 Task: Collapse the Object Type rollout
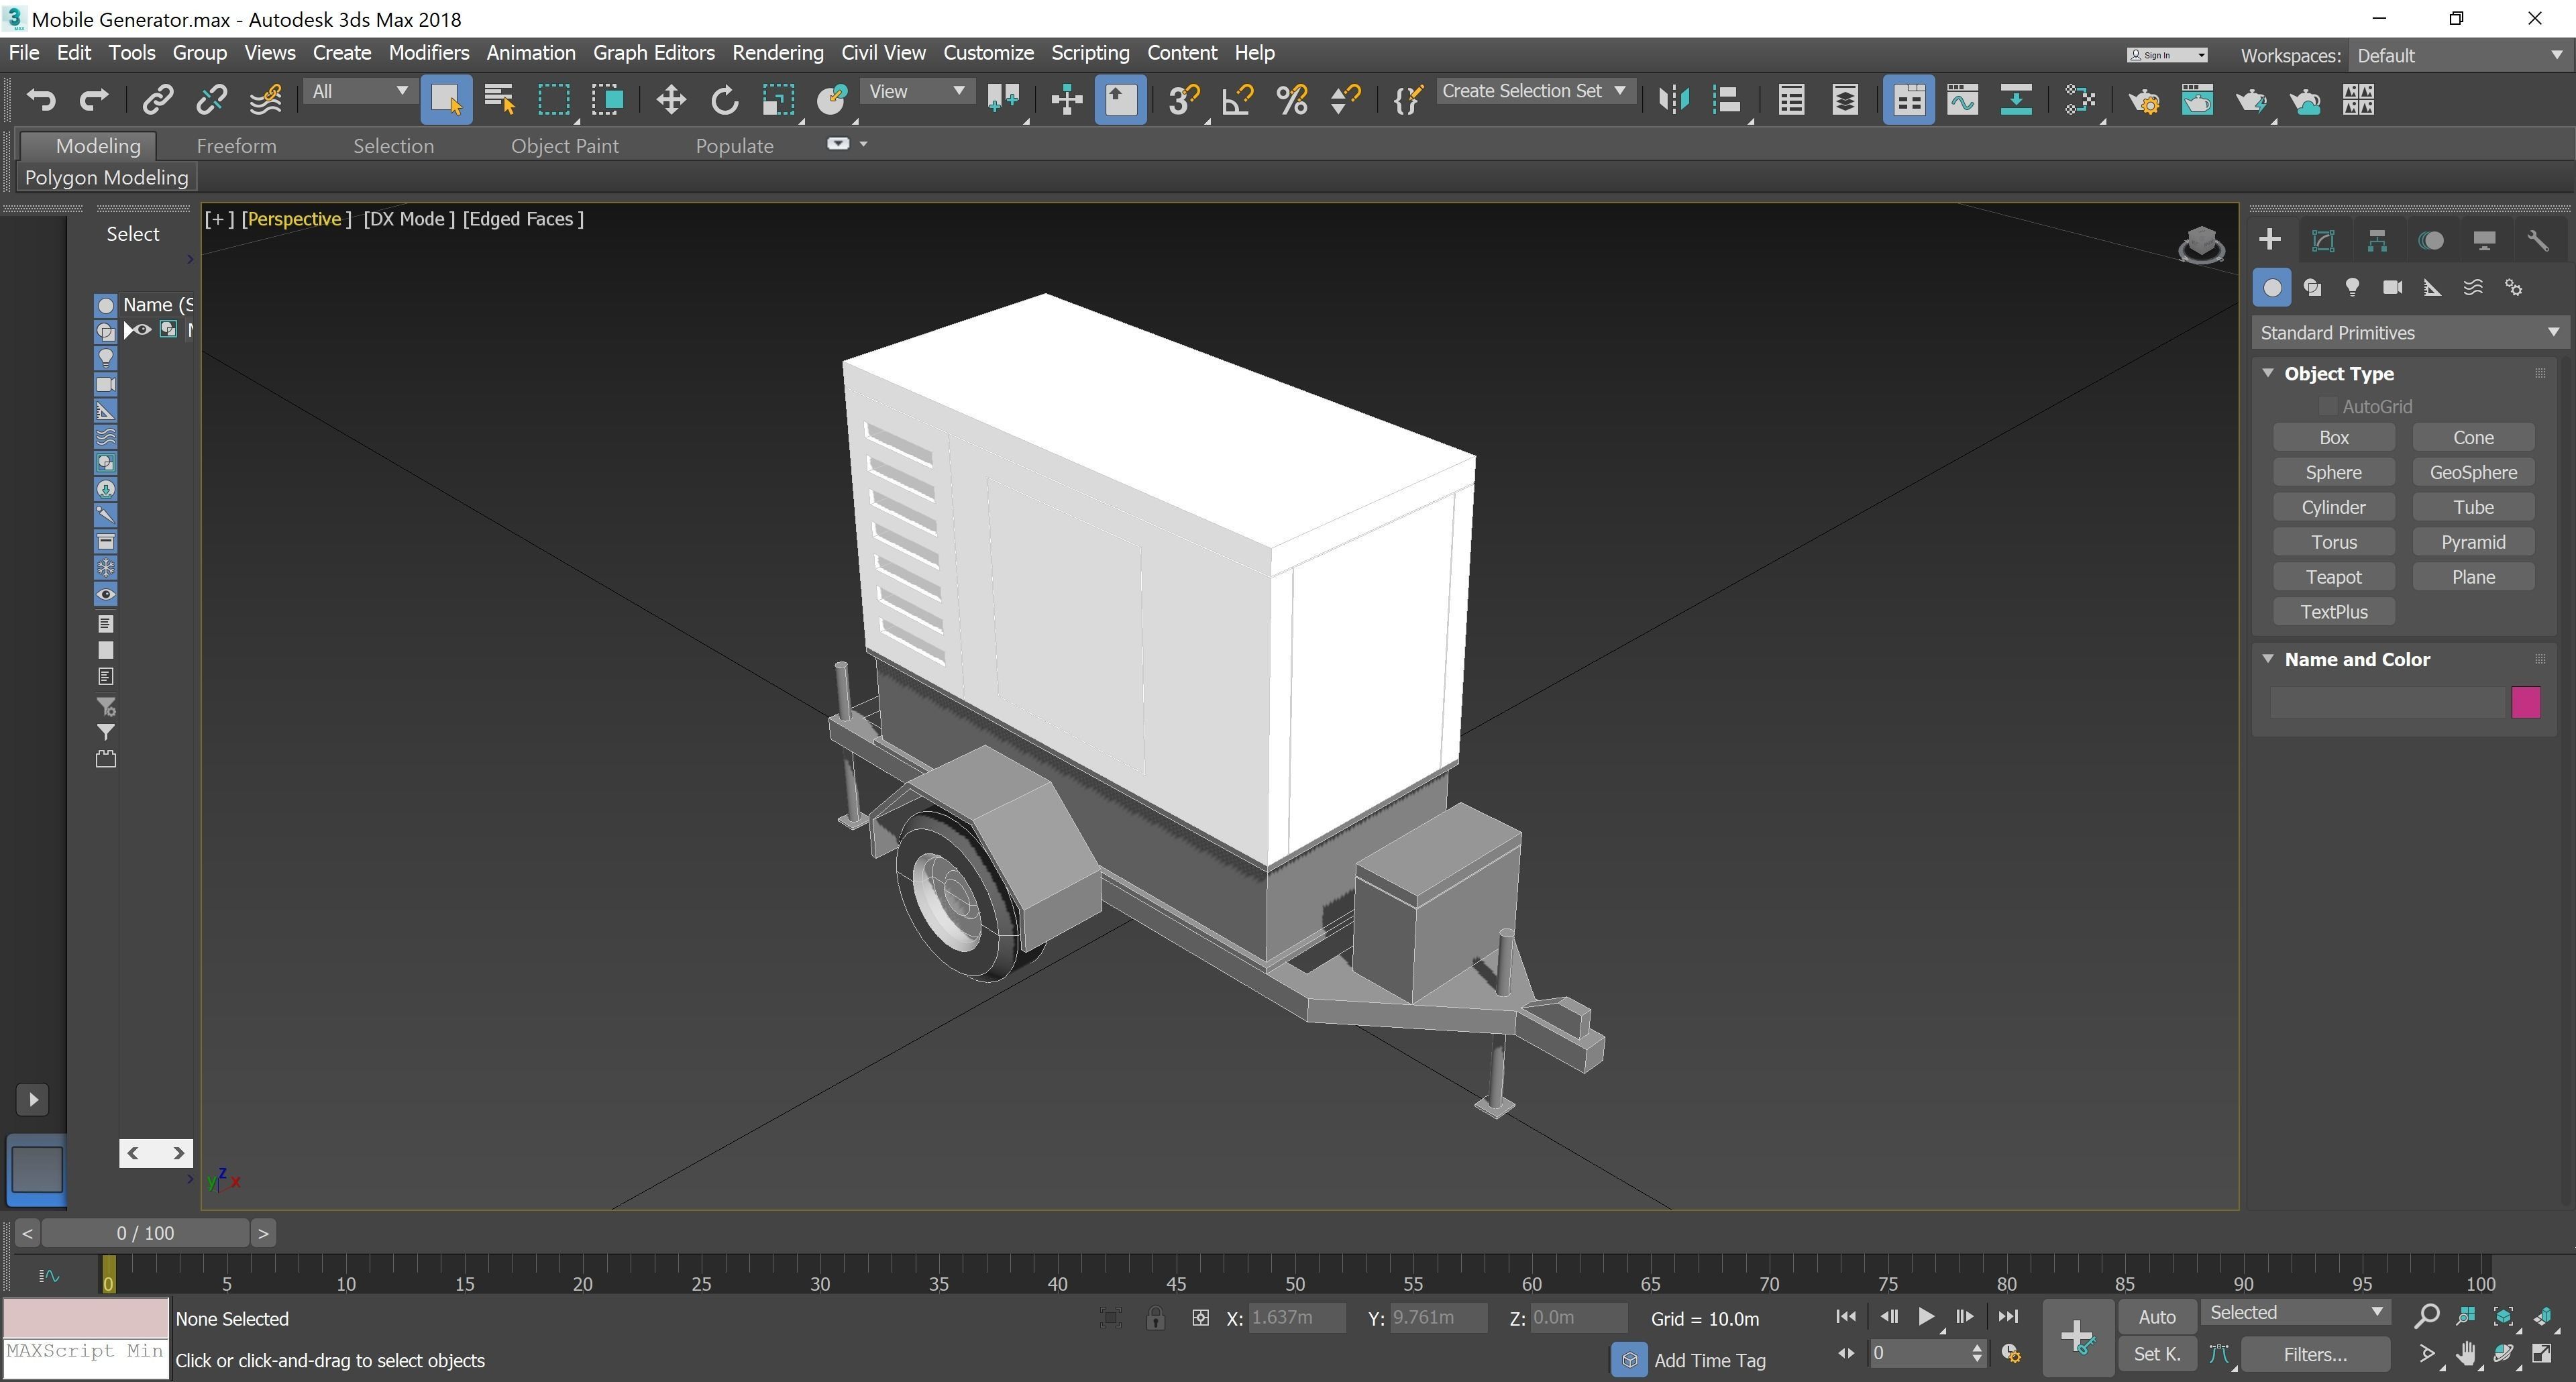coord(2268,373)
